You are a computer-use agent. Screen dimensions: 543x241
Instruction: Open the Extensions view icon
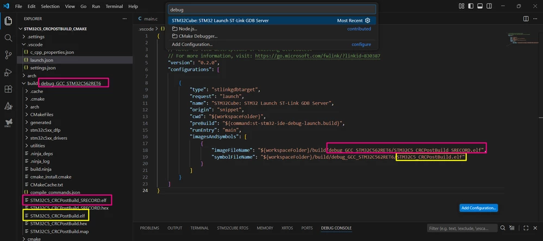click(8, 89)
